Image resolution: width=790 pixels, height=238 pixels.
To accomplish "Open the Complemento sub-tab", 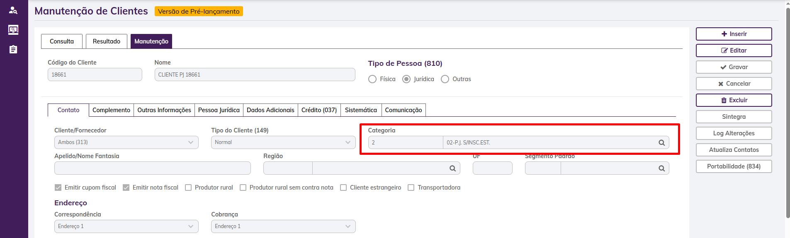I will click(111, 110).
